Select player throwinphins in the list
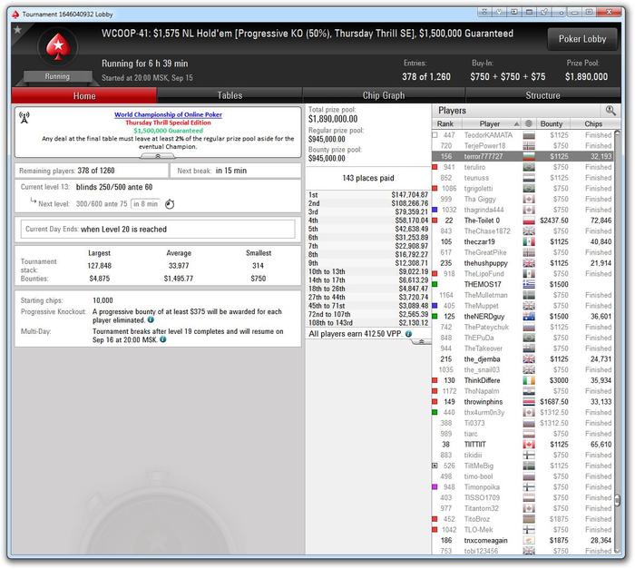 tap(523, 402)
